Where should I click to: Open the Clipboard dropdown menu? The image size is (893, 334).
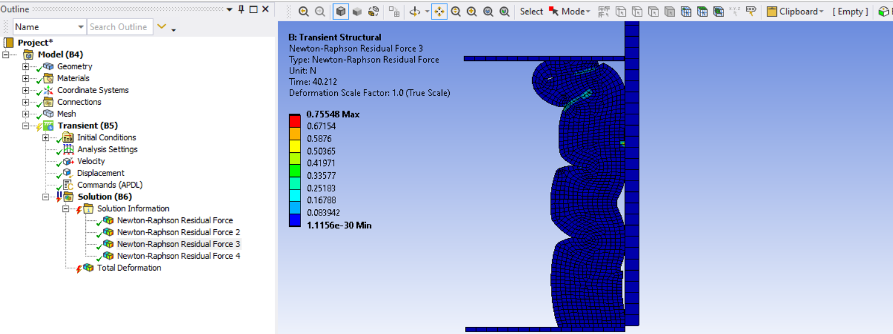(795, 11)
